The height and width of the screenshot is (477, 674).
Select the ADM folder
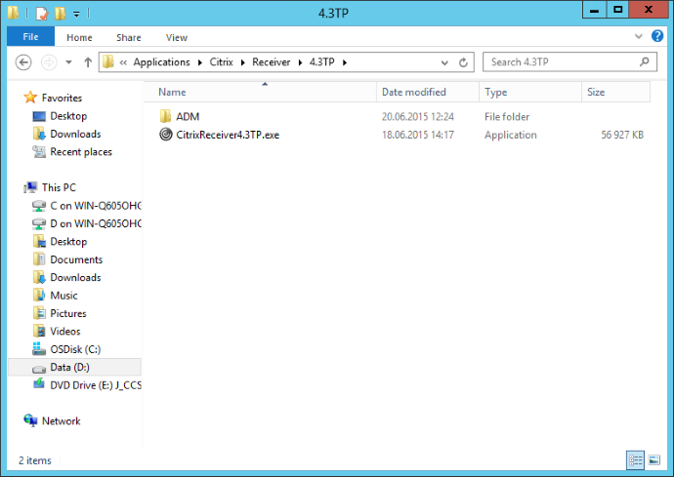pyautogui.click(x=188, y=116)
